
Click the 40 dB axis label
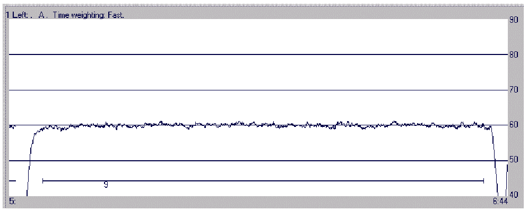click(513, 194)
